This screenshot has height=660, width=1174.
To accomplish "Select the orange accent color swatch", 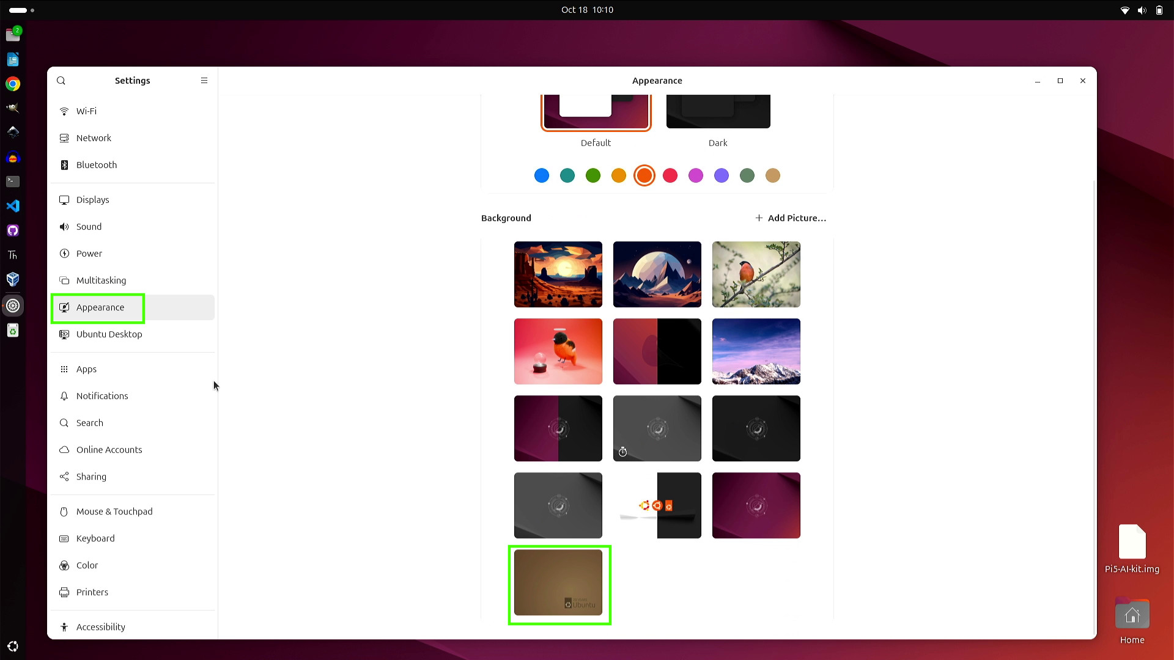I will click(x=644, y=175).
